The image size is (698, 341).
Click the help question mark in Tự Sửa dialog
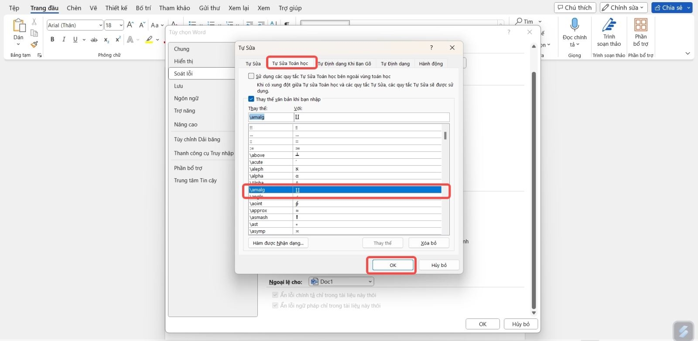pyautogui.click(x=431, y=48)
